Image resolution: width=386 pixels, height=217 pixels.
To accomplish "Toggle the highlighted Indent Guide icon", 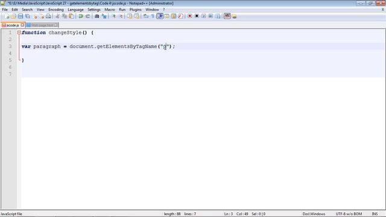I will point(160,16).
